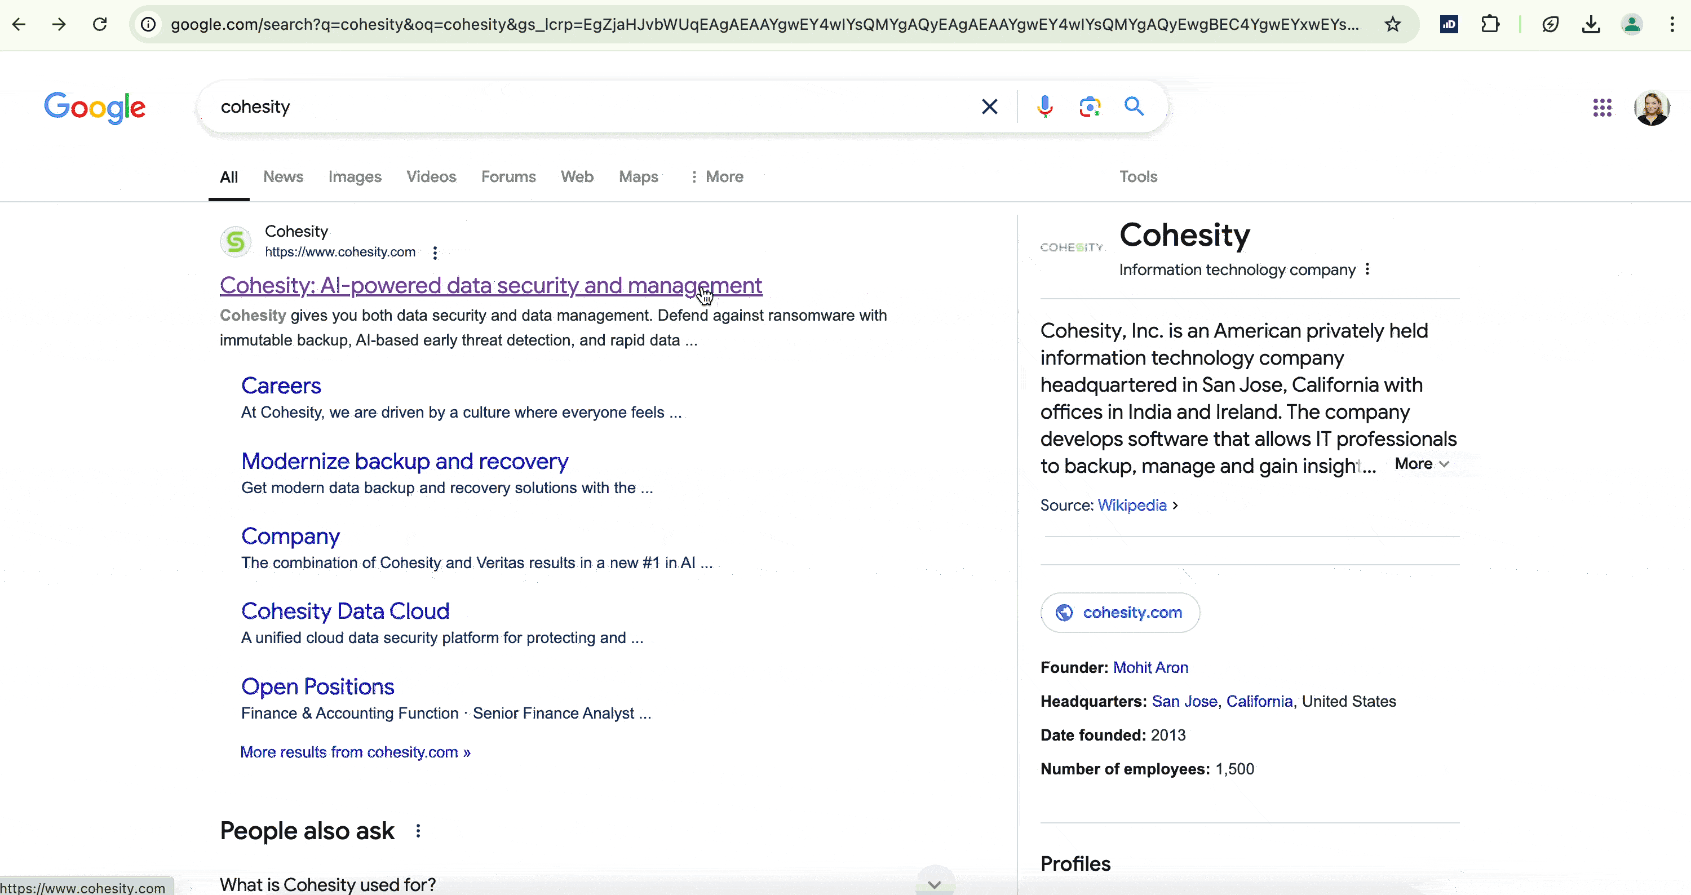Viewport: 1691px width, 895px height.
Task: Open the Company sitelink
Action: pyautogui.click(x=290, y=536)
